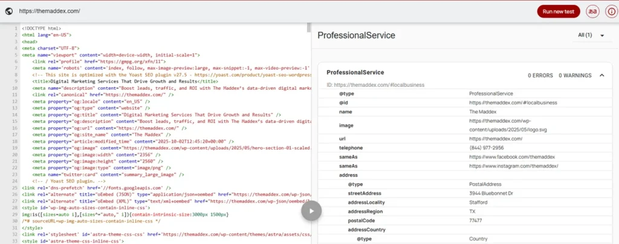The width and height of the screenshot is (619, 244).
Task: Select the Country type value
Action: click(x=478, y=239)
